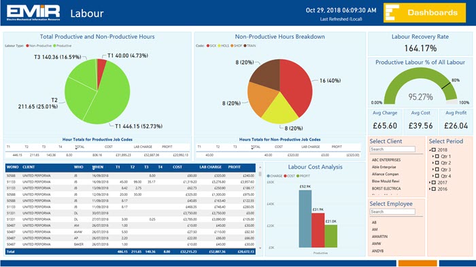This screenshot has width=476, height=267.
Task: Click the EMiR logo
Action: pyautogui.click(x=33, y=13)
